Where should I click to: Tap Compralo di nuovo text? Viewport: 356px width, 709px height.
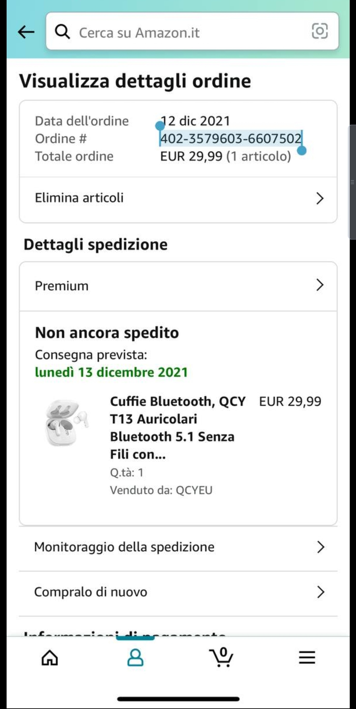91,592
